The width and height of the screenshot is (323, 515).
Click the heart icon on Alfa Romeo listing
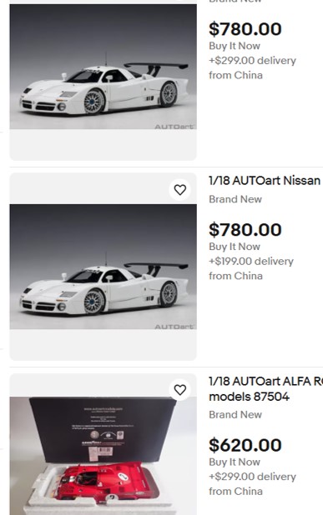click(180, 390)
